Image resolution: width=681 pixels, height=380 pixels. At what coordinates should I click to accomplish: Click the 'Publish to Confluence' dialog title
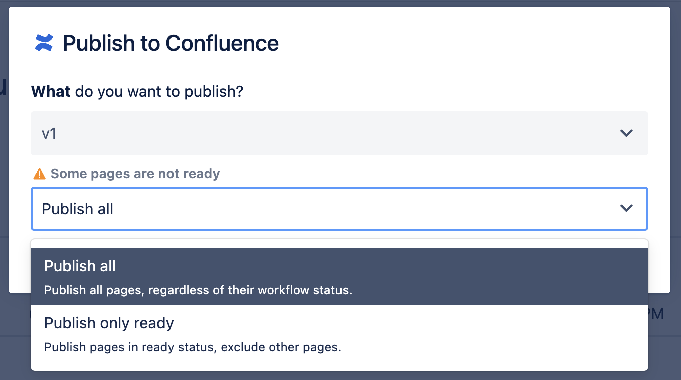pos(170,43)
